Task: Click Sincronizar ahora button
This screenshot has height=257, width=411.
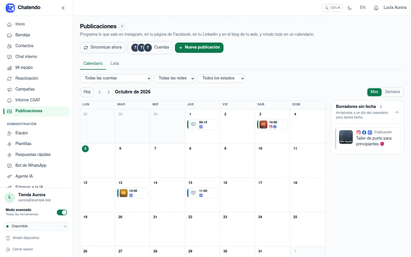Action: coord(102,47)
